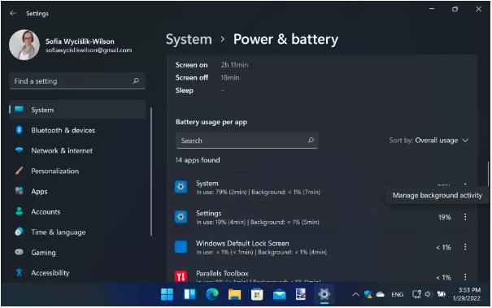
Task: Click the Apps icon in sidebar
Action: [x=20, y=191]
